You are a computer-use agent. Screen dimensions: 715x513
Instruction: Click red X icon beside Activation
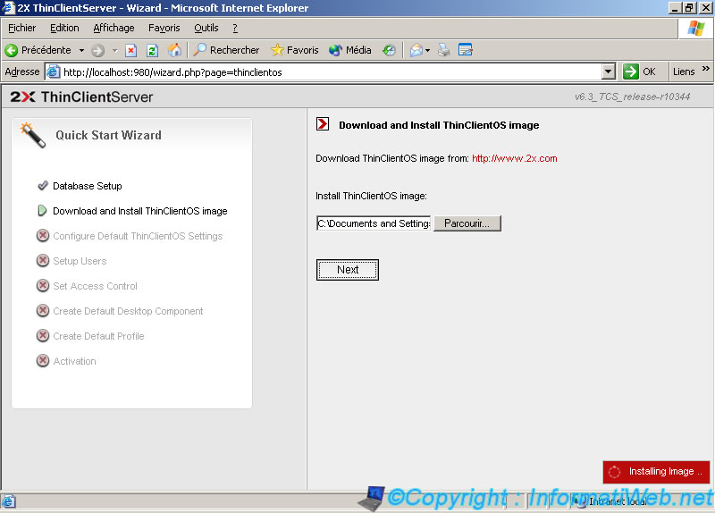click(43, 361)
